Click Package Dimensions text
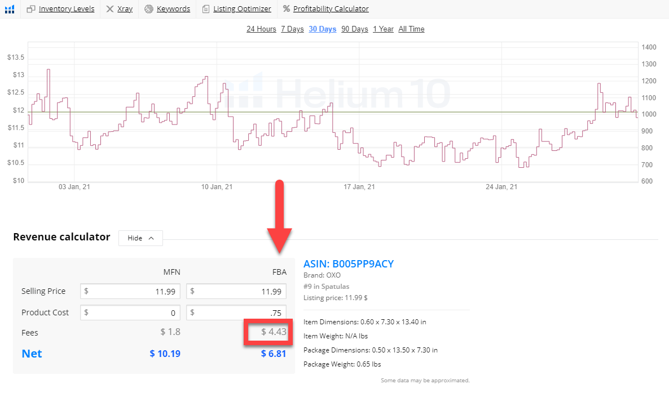This screenshot has width=669, height=393. pos(371,350)
